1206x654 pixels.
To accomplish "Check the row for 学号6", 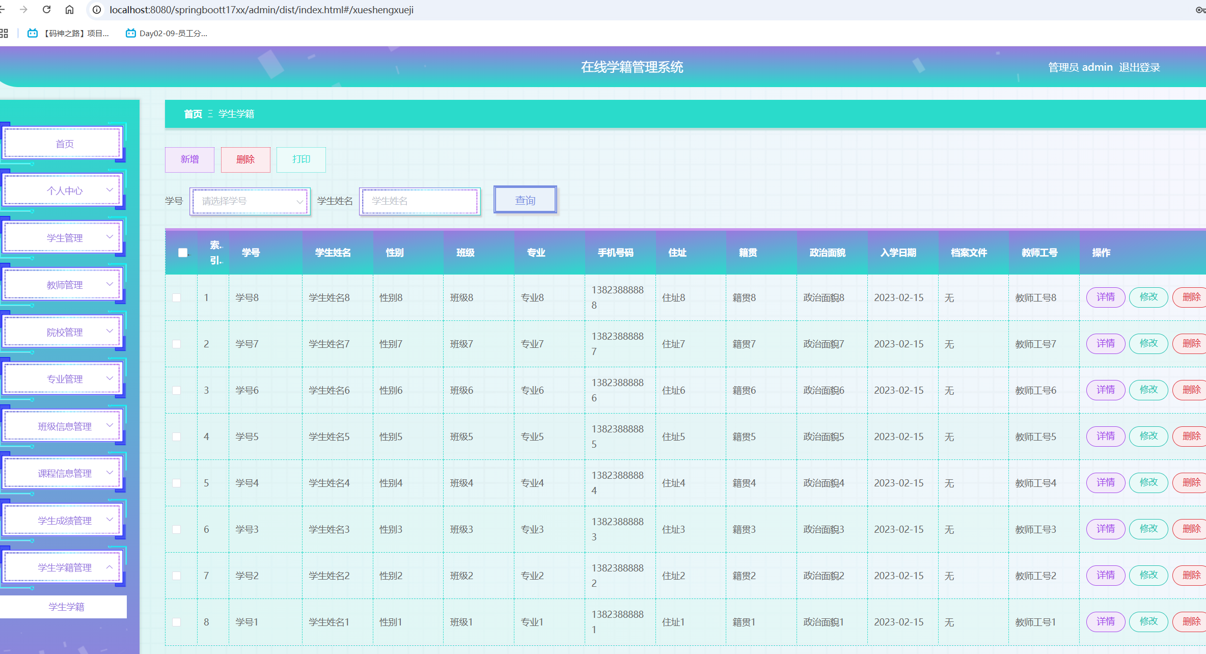I will [177, 390].
